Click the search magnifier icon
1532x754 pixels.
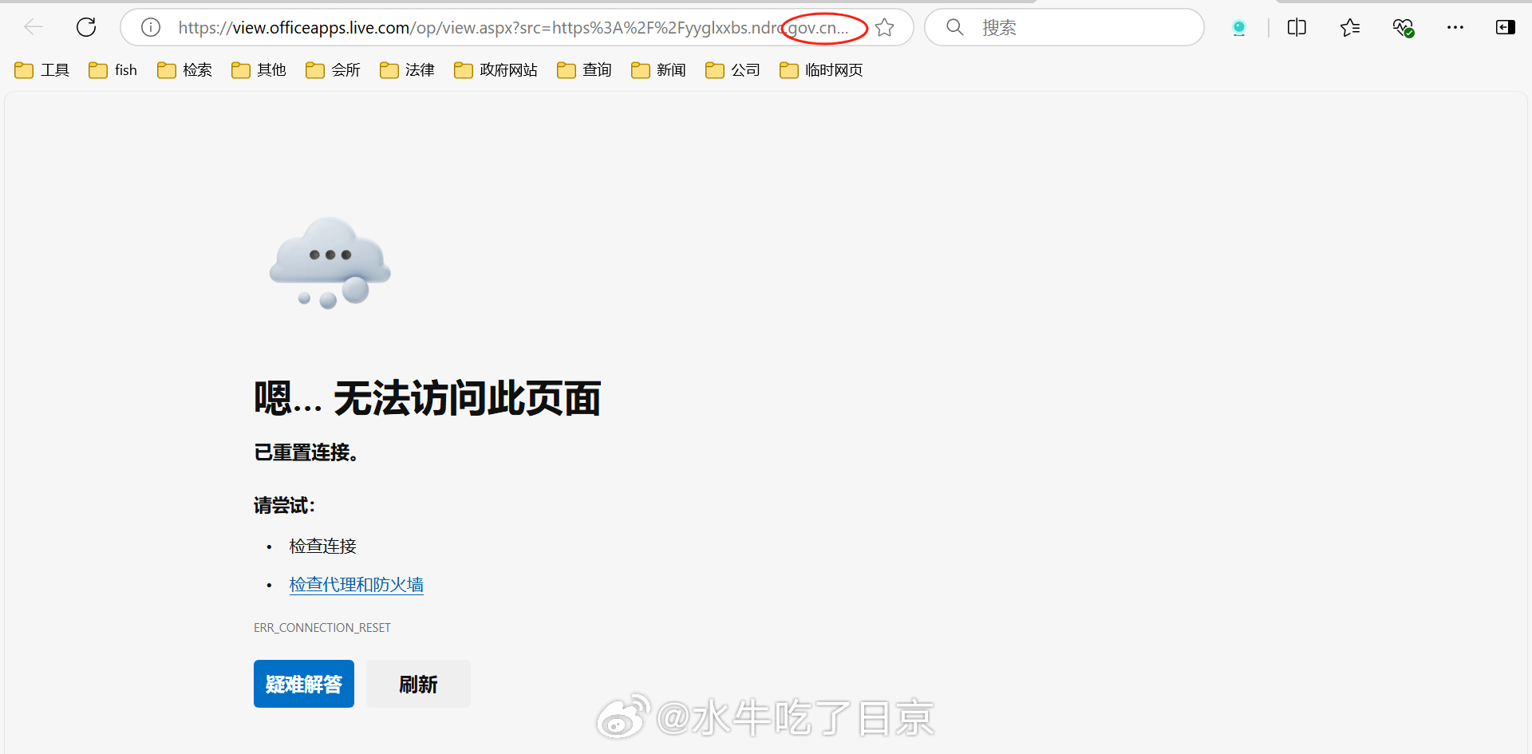coord(954,28)
